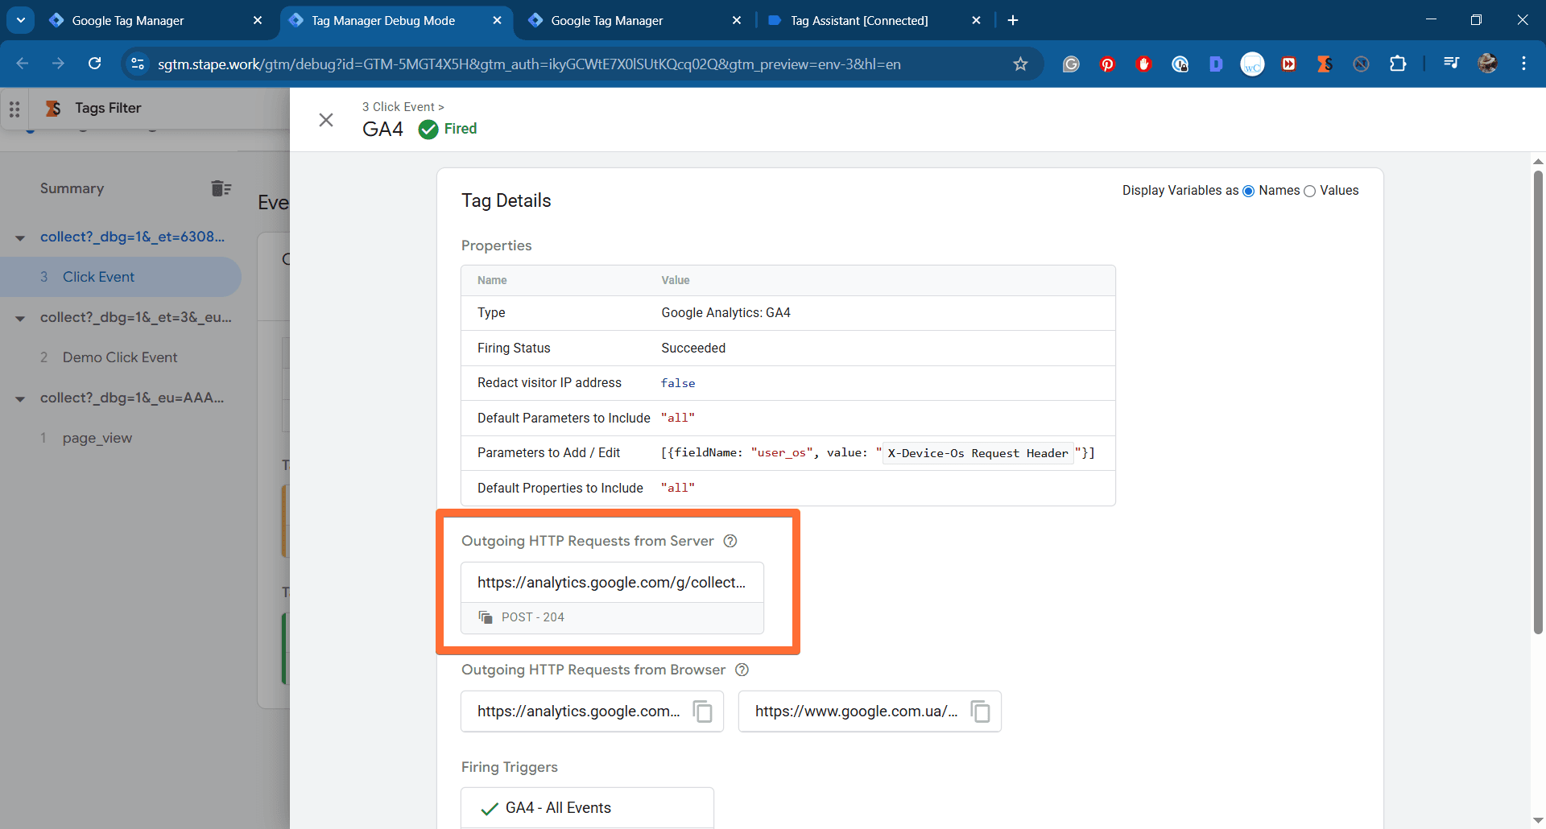
Task: Copy the server POST request details
Action: point(486,617)
